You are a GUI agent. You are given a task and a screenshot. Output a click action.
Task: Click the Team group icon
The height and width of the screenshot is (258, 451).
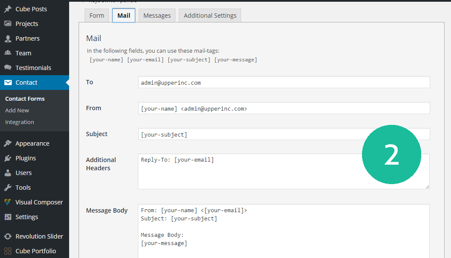(x=8, y=53)
